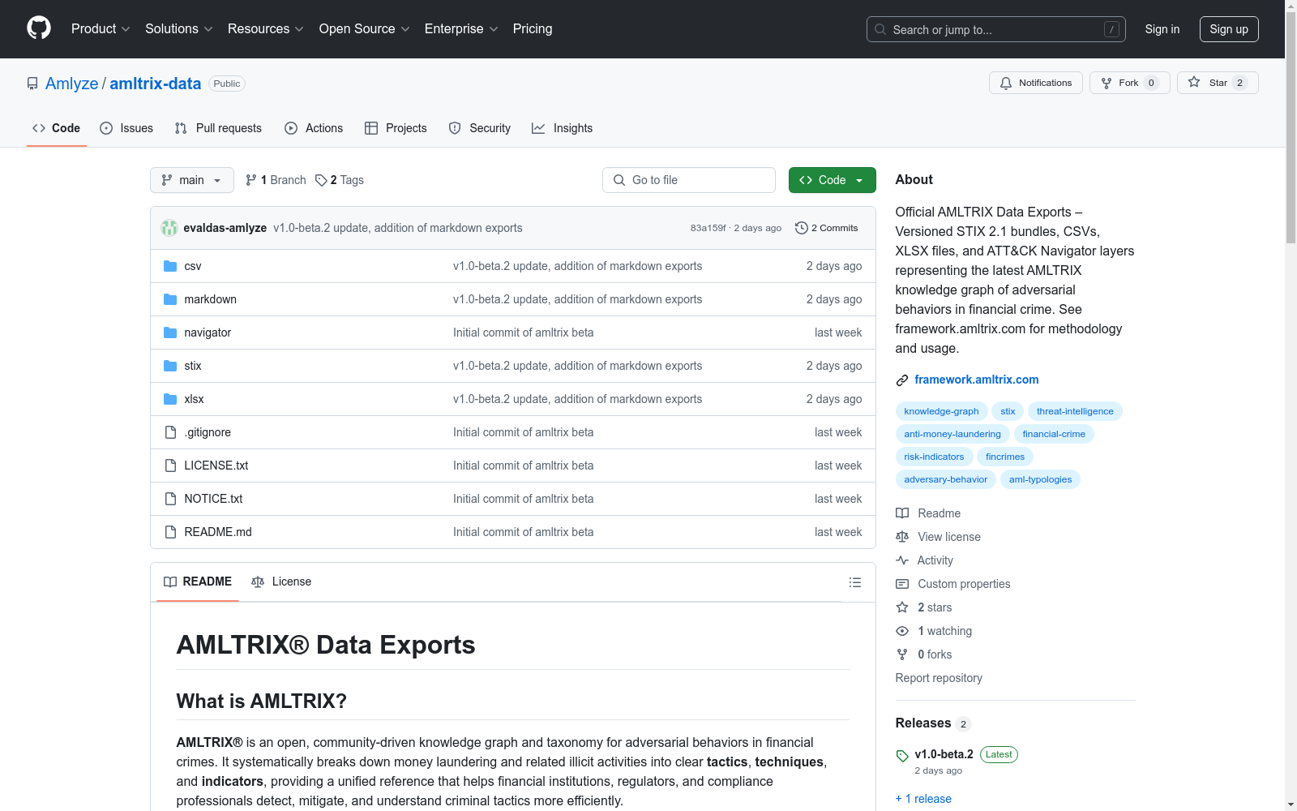Viewport: 1297px width, 811px height.
Task: Open the xlsx folder icon
Action: tap(170, 399)
